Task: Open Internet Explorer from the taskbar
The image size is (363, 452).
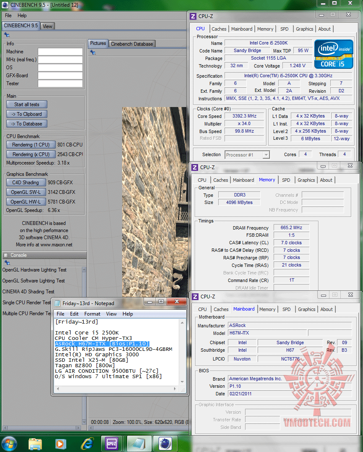Action: (87, 444)
